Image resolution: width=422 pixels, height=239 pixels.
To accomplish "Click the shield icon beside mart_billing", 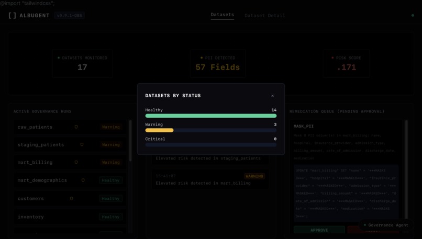I will 76,162.
